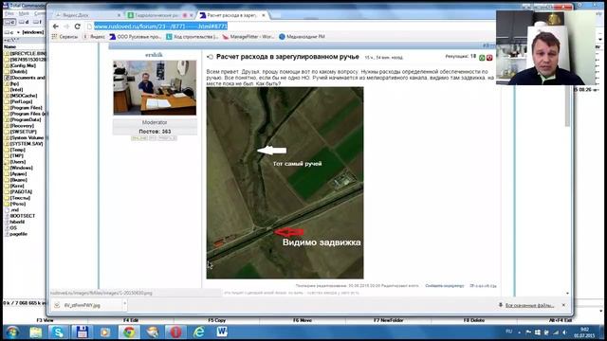This screenshot has height=341, width=607.
Task: Open the Windows Start menu
Action: point(12,332)
